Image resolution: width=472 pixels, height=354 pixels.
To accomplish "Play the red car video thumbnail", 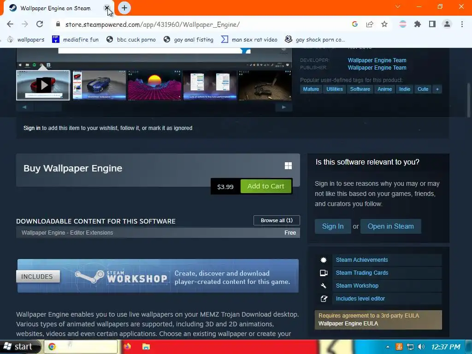I will coord(43,85).
